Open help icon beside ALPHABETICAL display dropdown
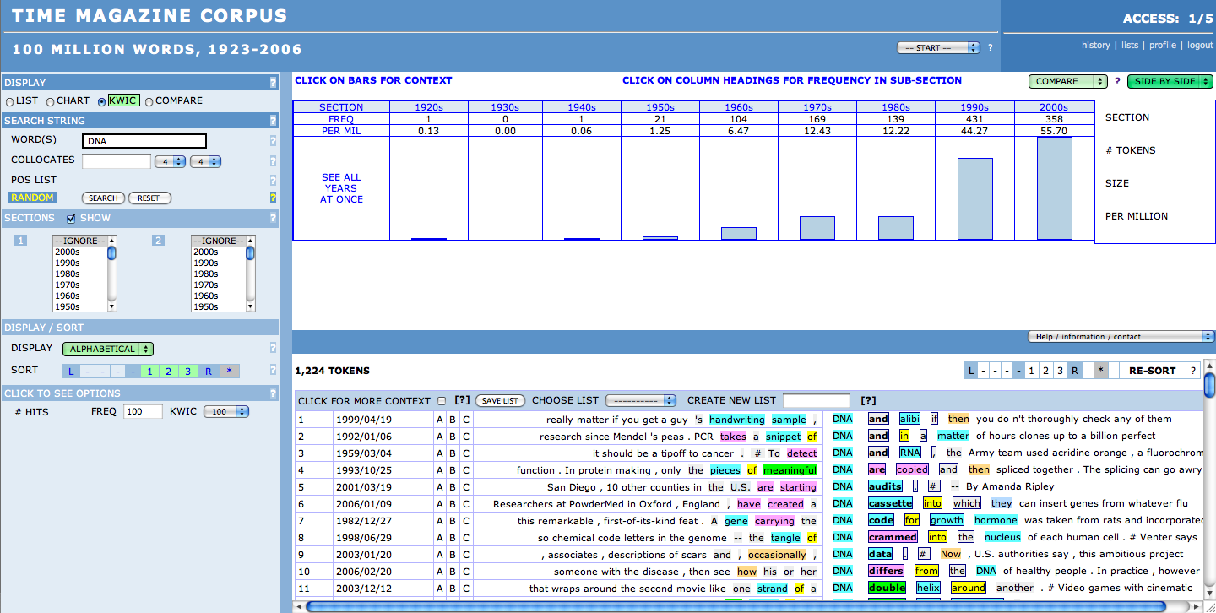 point(273,348)
